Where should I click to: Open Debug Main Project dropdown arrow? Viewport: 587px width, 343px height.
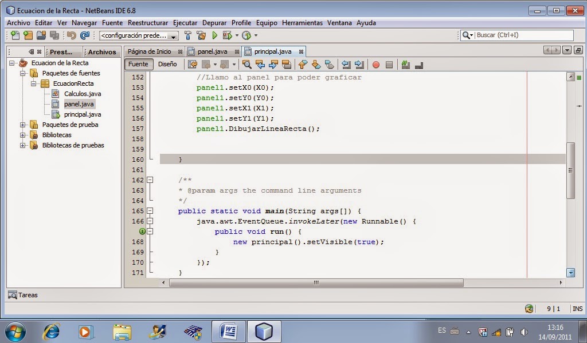[x=237, y=35]
